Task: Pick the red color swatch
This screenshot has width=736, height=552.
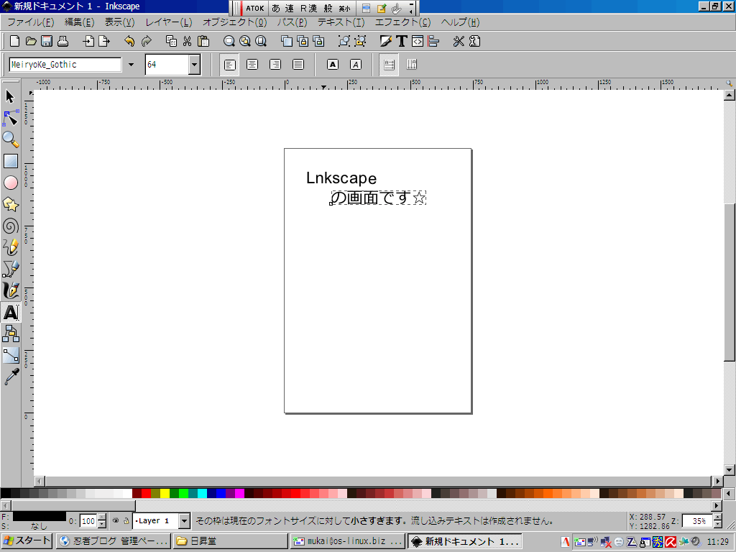Action: point(146,493)
